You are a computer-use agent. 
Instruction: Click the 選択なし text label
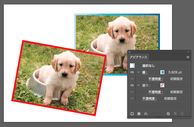pyautogui.click(x=148, y=66)
